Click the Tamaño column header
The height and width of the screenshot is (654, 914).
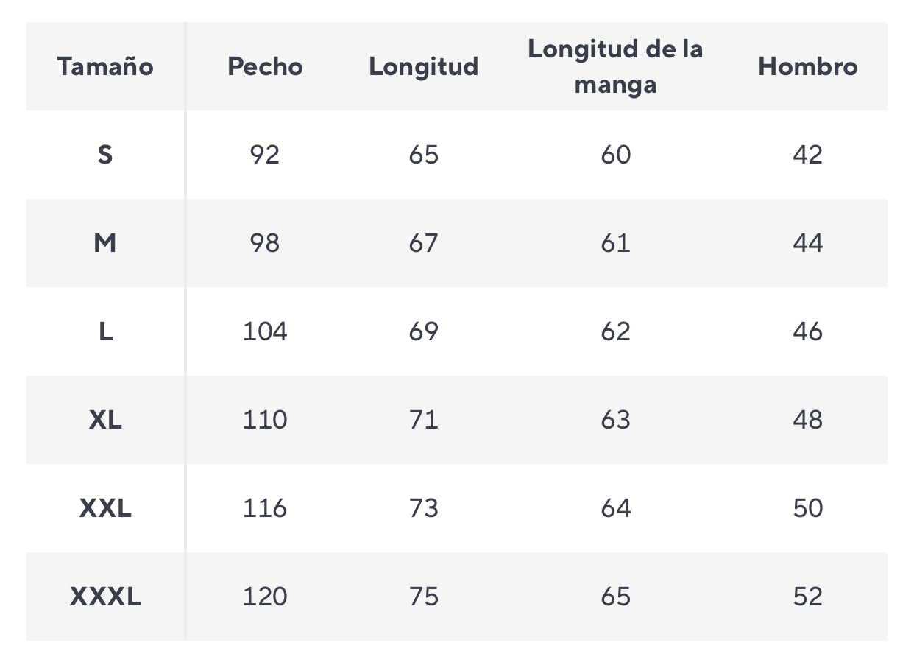click(105, 66)
